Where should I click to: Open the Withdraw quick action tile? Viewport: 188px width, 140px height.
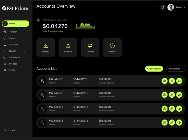pos(68,47)
